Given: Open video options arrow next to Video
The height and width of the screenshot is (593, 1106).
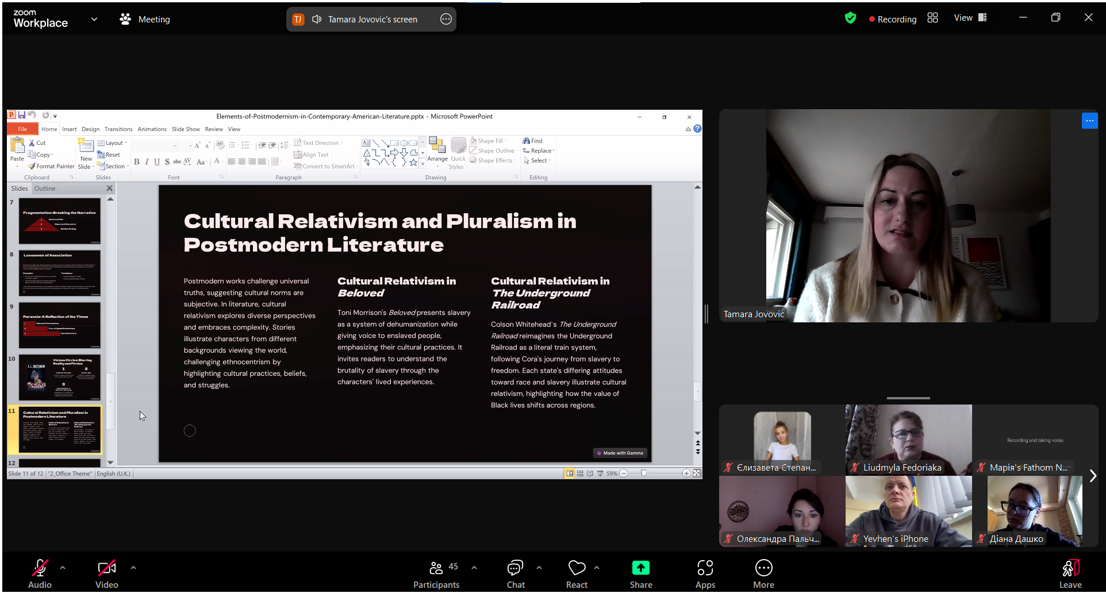Looking at the screenshot, I should click(x=133, y=568).
